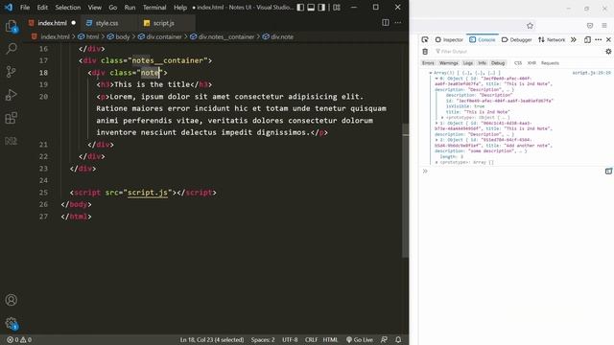Screen dimensions: 614x345
Task: Open the Run and Debug view
Action: [12, 95]
